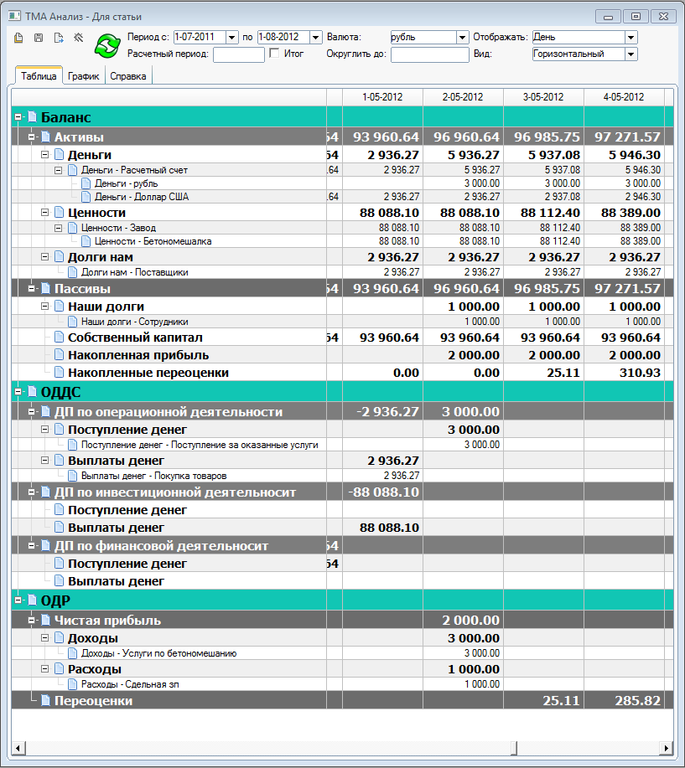Click the document icon beside Баланс

pos(33,118)
